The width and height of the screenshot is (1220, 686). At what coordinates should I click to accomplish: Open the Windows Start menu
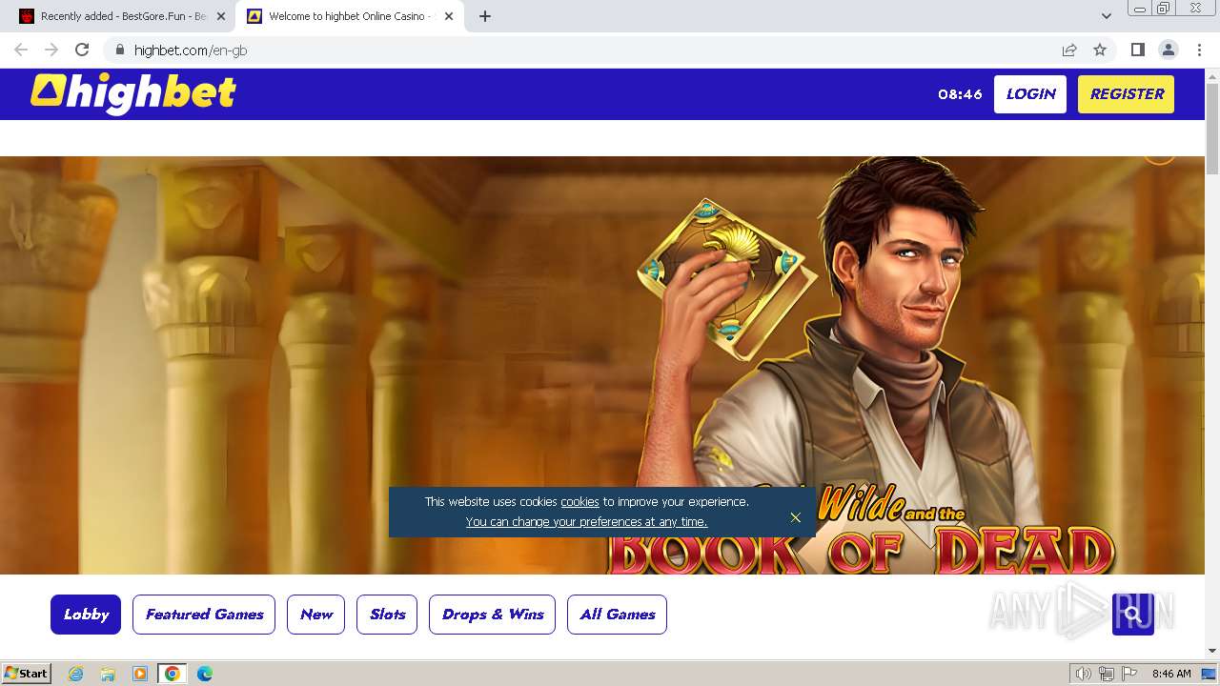click(x=27, y=674)
